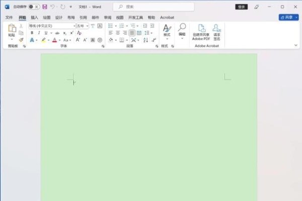This screenshot has width=302, height=201.
Task: Toggle strikethrough formatting
Action: (x=57, y=33)
